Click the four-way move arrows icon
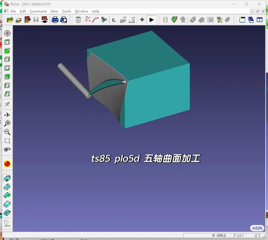 [x=142, y=20]
